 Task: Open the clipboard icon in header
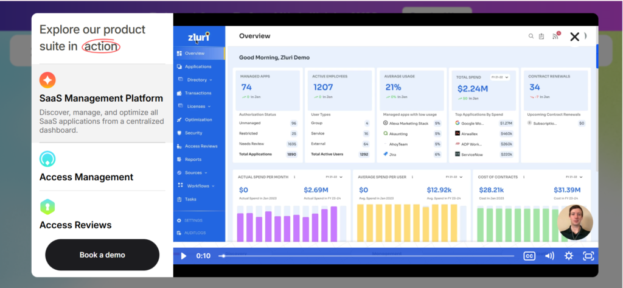click(x=541, y=37)
